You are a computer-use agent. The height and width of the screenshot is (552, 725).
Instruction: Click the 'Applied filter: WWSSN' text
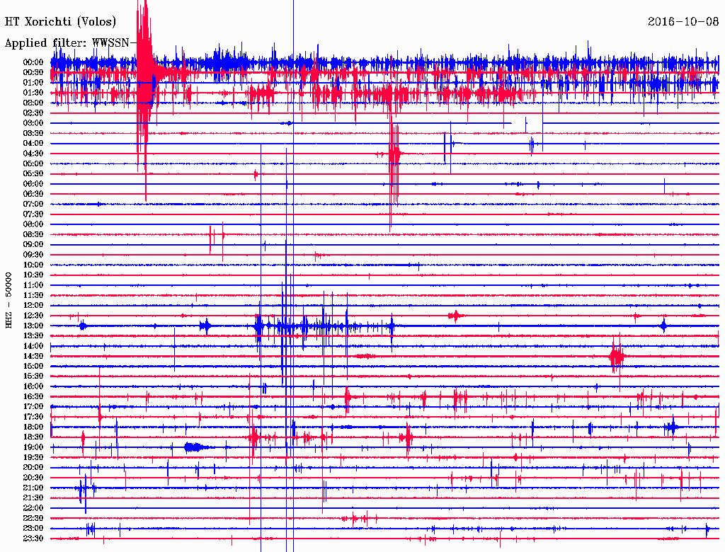(x=70, y=43)
